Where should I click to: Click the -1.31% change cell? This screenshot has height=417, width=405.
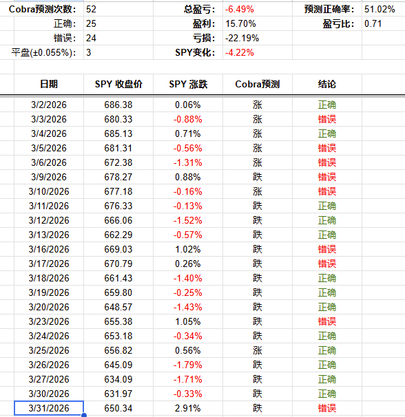pos(188,162)
